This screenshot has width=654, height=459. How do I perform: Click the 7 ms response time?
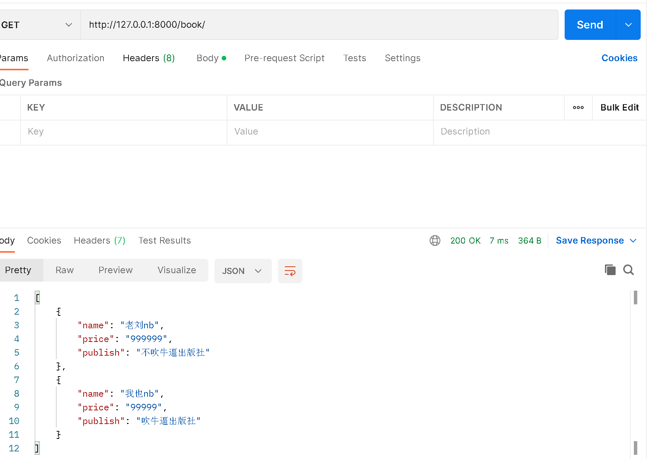(499, 241)
